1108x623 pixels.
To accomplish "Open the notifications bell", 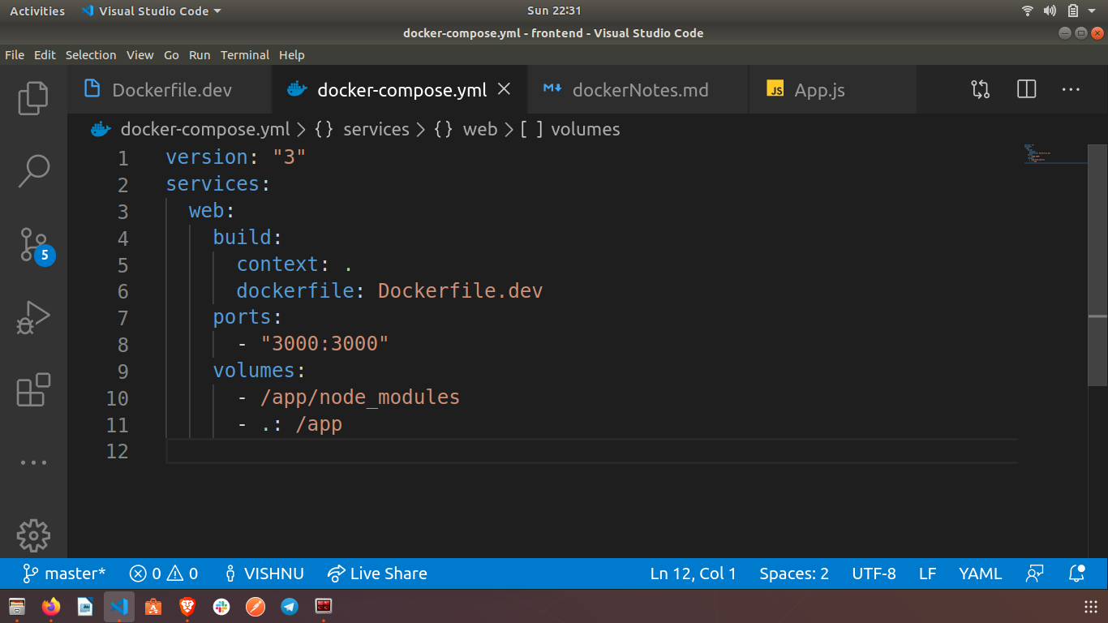I will (1076, 574).
